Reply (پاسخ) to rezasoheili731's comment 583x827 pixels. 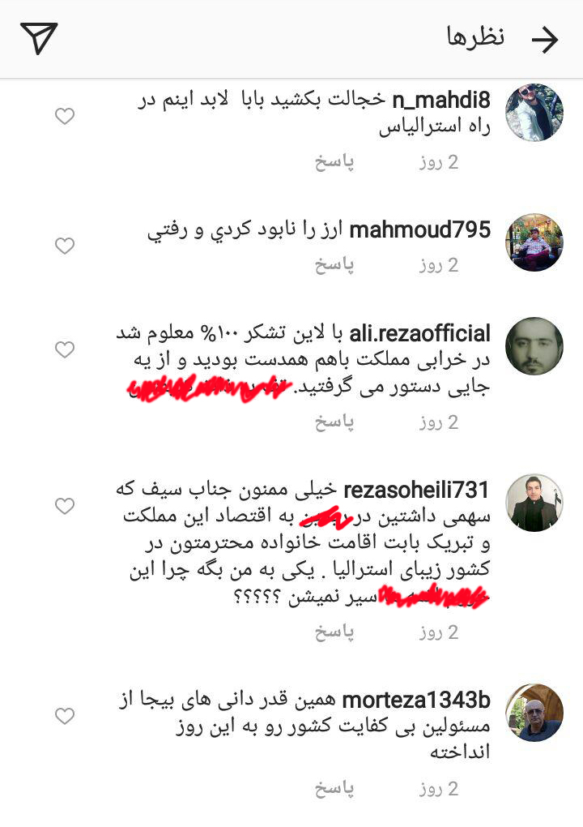tap(334, 632)
